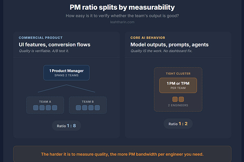This screenshot has width=244, height=162.
Task: Click the PM ratio splits title
Action: [x=122, y=7]
